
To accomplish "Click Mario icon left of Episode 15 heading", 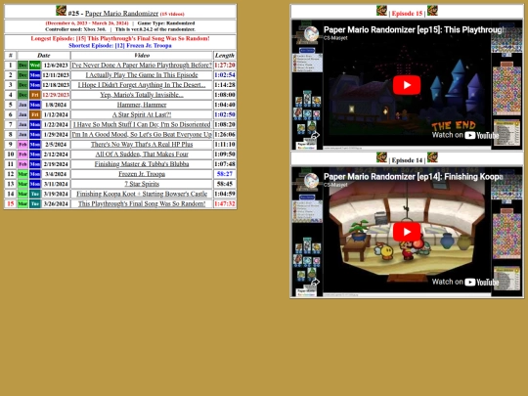I will 381,11.
